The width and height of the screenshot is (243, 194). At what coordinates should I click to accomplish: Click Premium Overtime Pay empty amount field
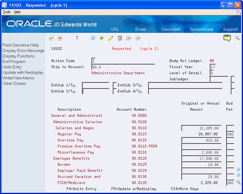[x=201, y=146]
